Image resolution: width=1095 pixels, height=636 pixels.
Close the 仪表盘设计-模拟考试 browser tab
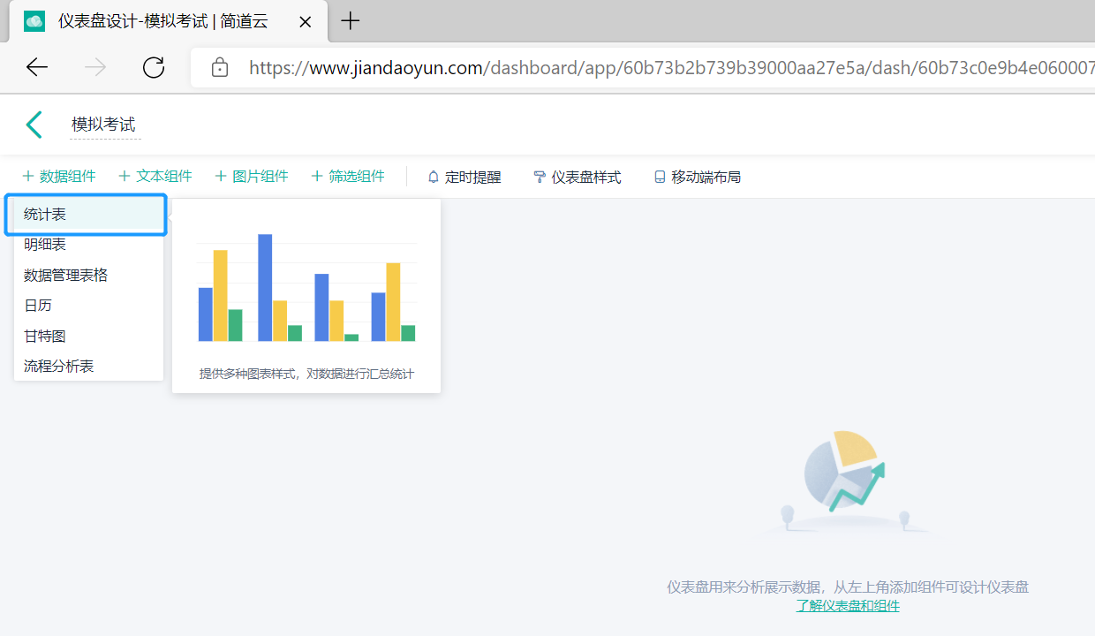(305, 21)
